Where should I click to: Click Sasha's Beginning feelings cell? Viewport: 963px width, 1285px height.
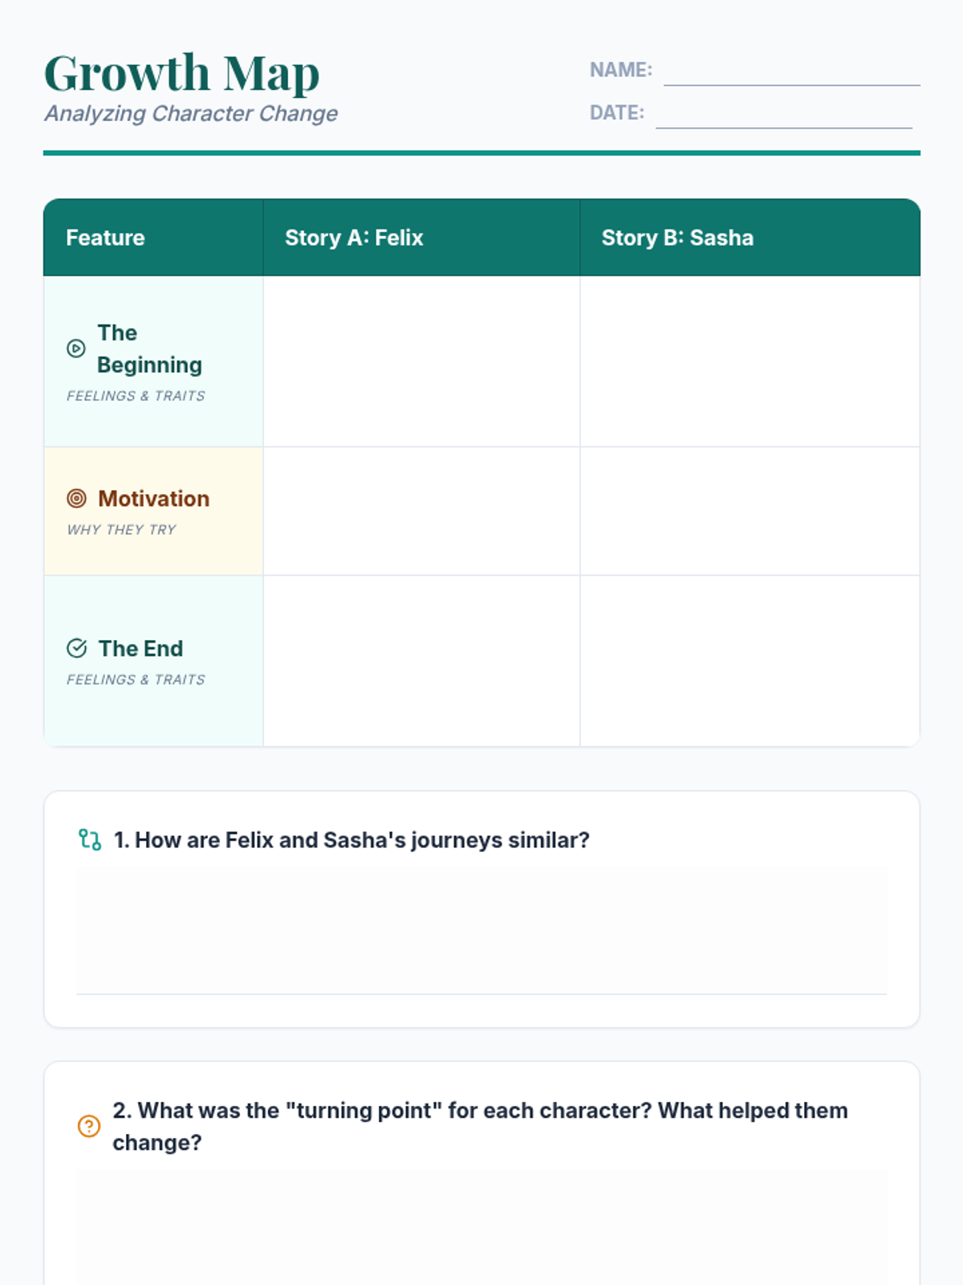click(x=750, y=361)
